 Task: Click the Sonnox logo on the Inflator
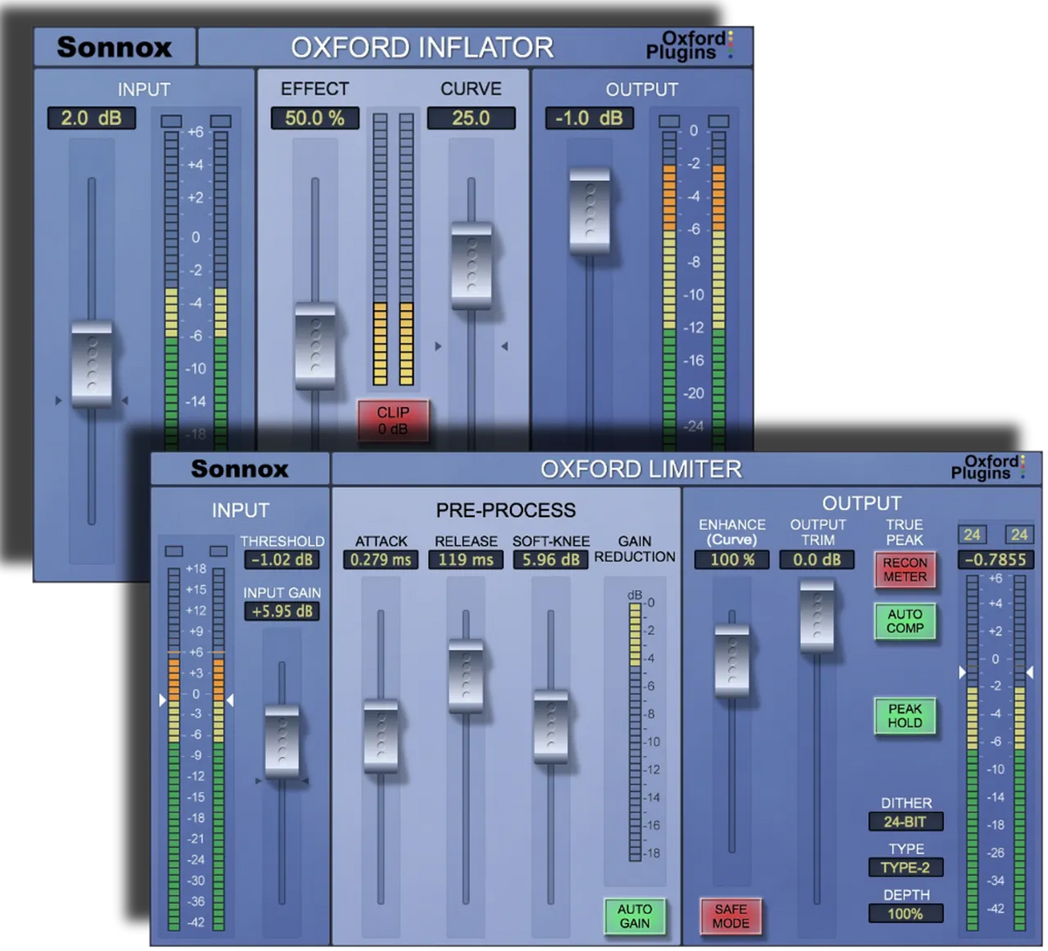pyautogui.click(x=114, y=47)
